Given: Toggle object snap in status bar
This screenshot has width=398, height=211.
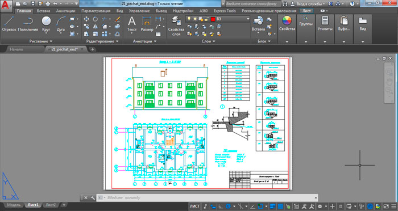Looking at the screenshot, I should point(260,206).
